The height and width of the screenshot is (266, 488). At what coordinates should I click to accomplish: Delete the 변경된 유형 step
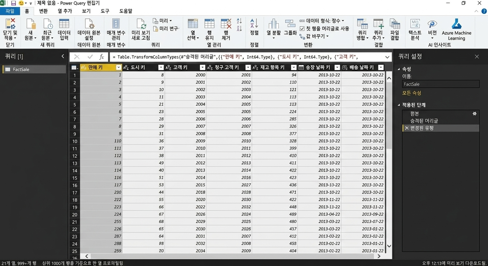click(x=407, y=128)
